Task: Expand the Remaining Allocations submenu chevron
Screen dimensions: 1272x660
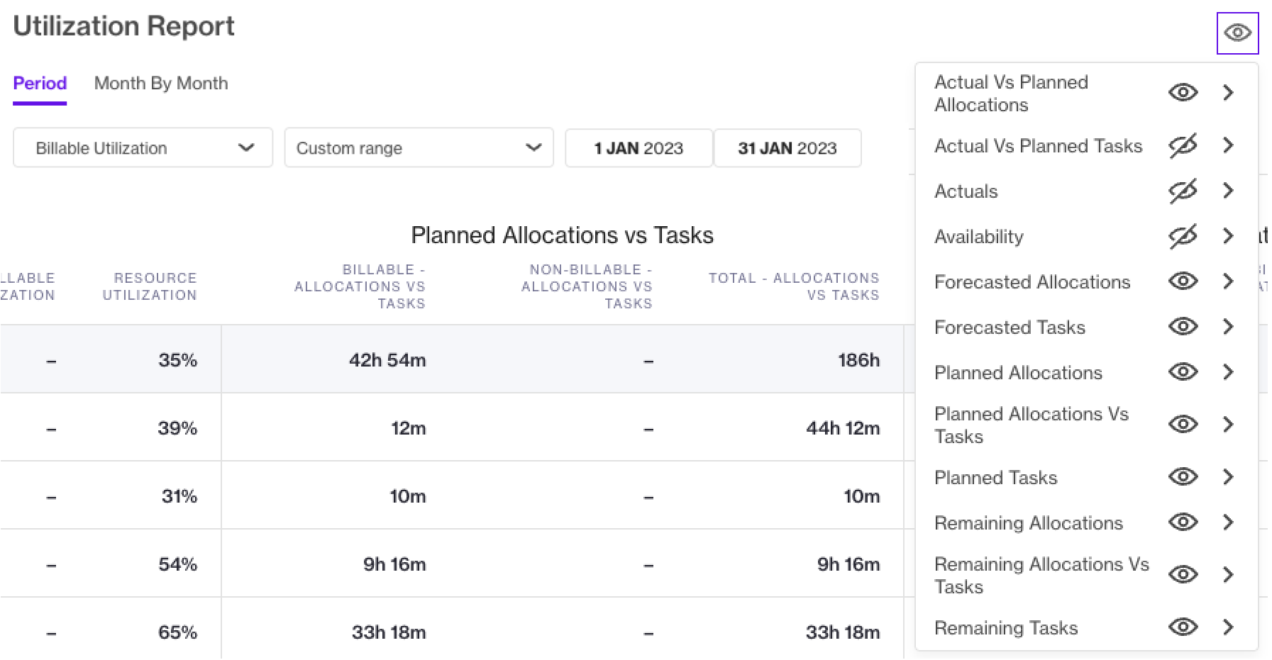Action: coord(1228,522)
